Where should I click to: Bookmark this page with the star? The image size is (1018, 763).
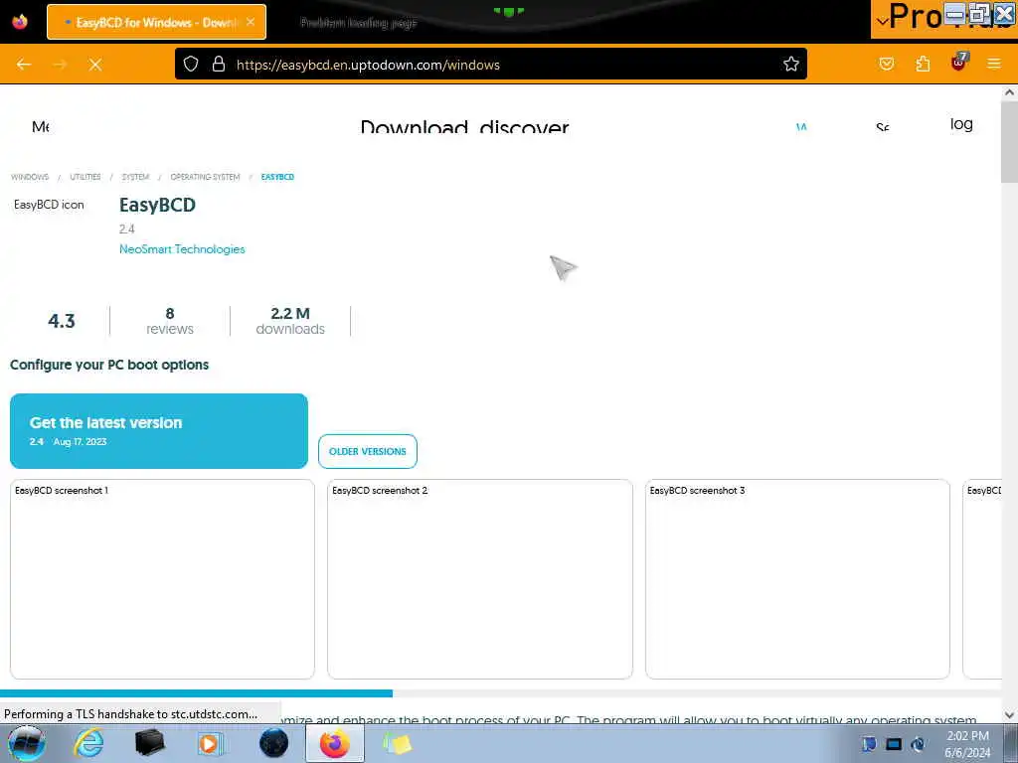pos(790,64)
